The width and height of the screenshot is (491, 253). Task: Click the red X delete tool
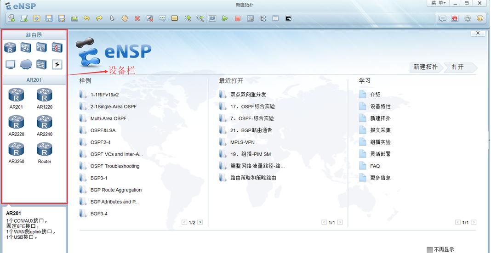(x=137, y=18)
